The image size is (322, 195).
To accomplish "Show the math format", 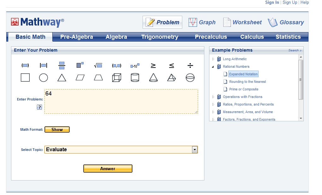I will click(57, 129).
